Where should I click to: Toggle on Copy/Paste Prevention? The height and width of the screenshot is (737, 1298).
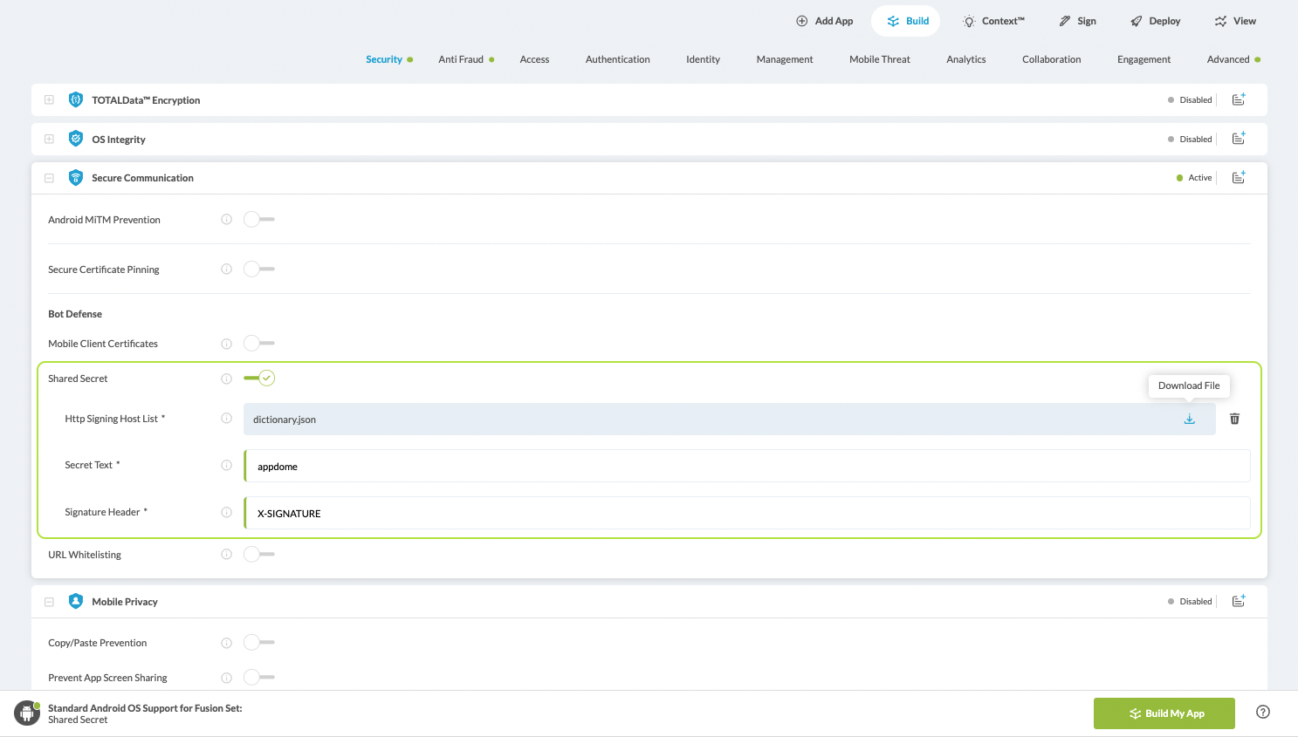click(x=259, y=643)
